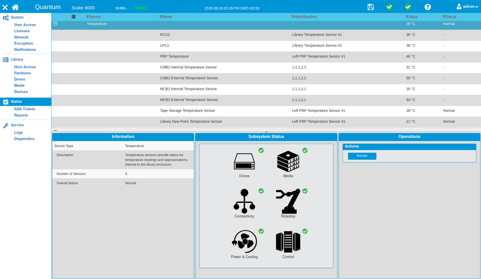This screenshot has width=481, height=279.
Task: Open the Media subsystem icon
Action: point(288,161)
